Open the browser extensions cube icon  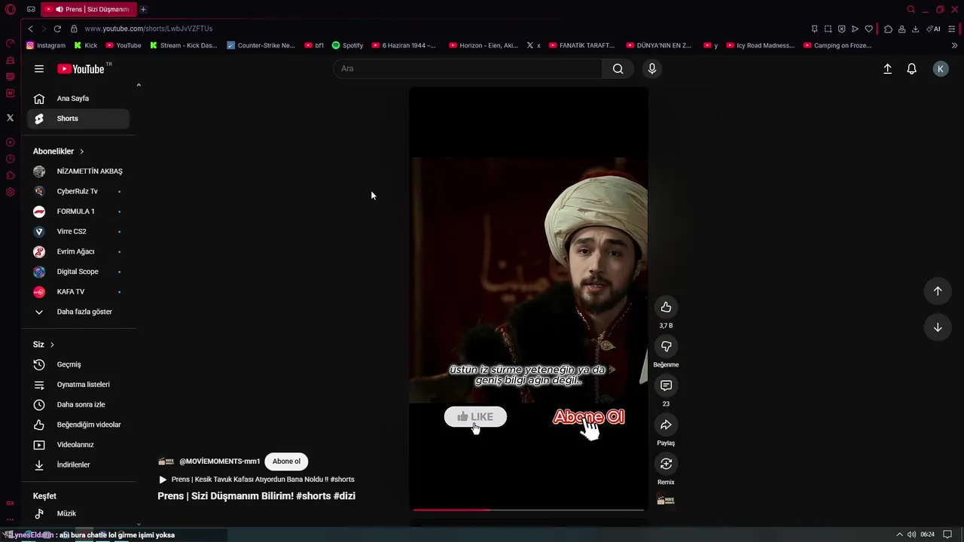pos(888,29)
